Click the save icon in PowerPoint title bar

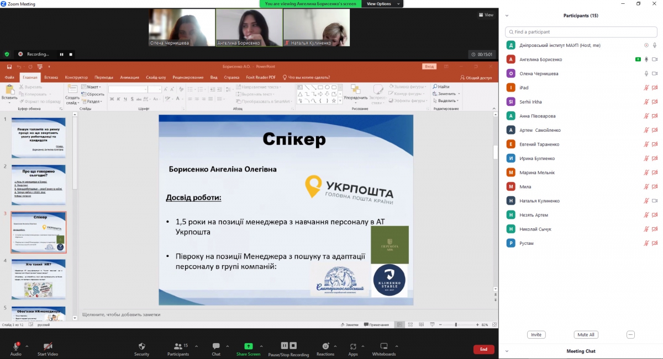[x=9, y=67]
